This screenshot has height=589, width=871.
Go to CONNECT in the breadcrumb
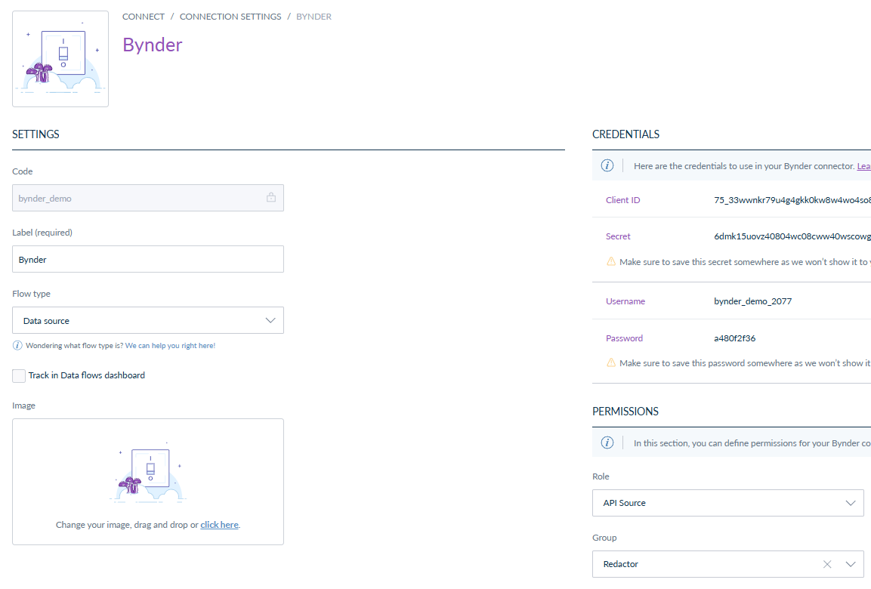point(143,16)
